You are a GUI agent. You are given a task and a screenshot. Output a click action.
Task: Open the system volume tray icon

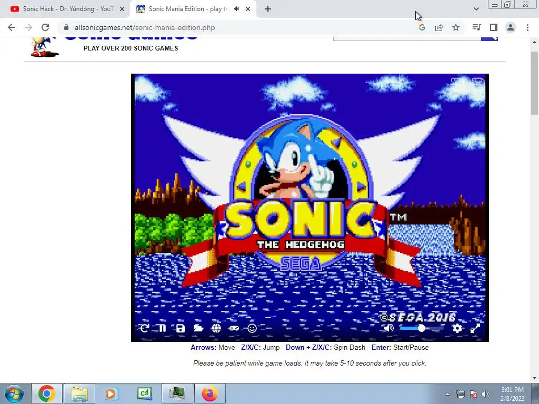486,394
